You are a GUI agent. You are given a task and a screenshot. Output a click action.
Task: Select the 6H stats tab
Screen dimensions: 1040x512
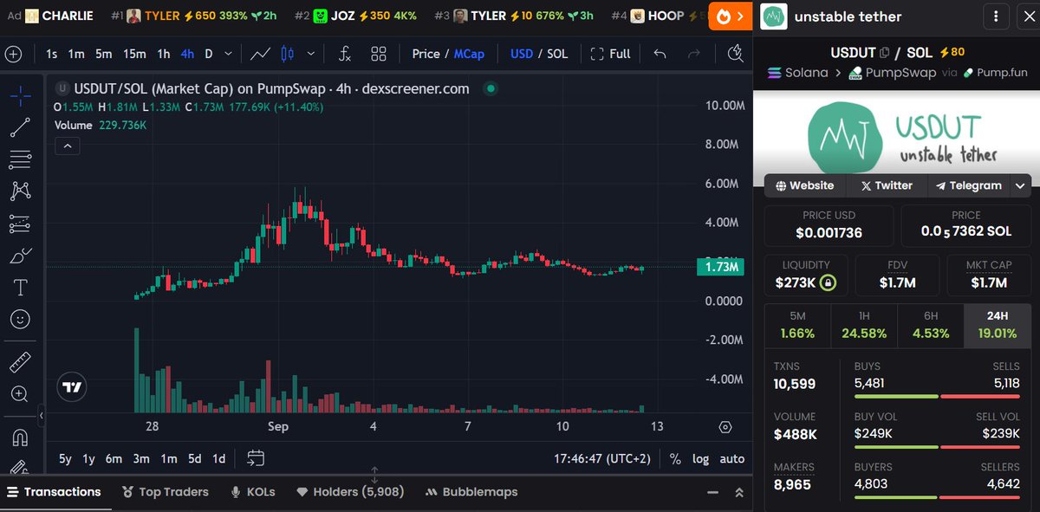coord(931,326)
